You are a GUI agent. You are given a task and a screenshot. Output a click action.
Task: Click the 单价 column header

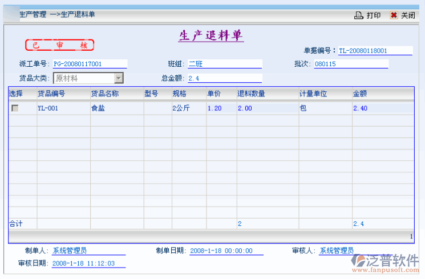(214, 94)
